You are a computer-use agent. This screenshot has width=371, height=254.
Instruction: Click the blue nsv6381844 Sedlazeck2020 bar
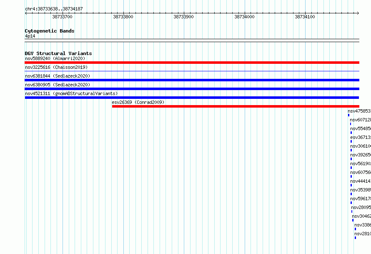(192, 80)
